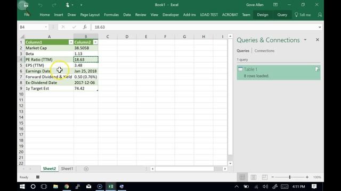This screenshot has height=191, width=341.
Task: Click the refresh icon on Table 1
Action: point(317,69)
